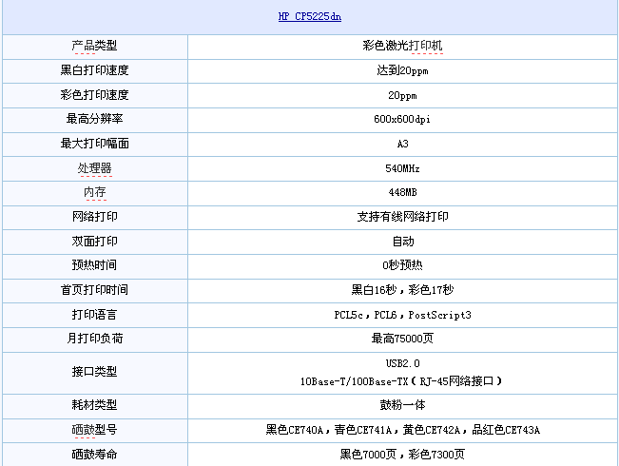Click the 黑色7000页,彩色7300页 value
The height and width of the screenshot is (466, 619).
[402, 455]
